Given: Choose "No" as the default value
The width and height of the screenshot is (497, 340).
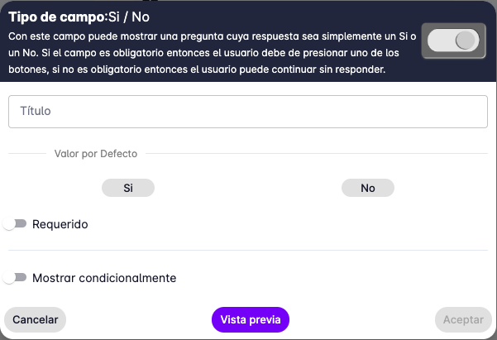Looking at the screenshot, I should click(368, 188).
